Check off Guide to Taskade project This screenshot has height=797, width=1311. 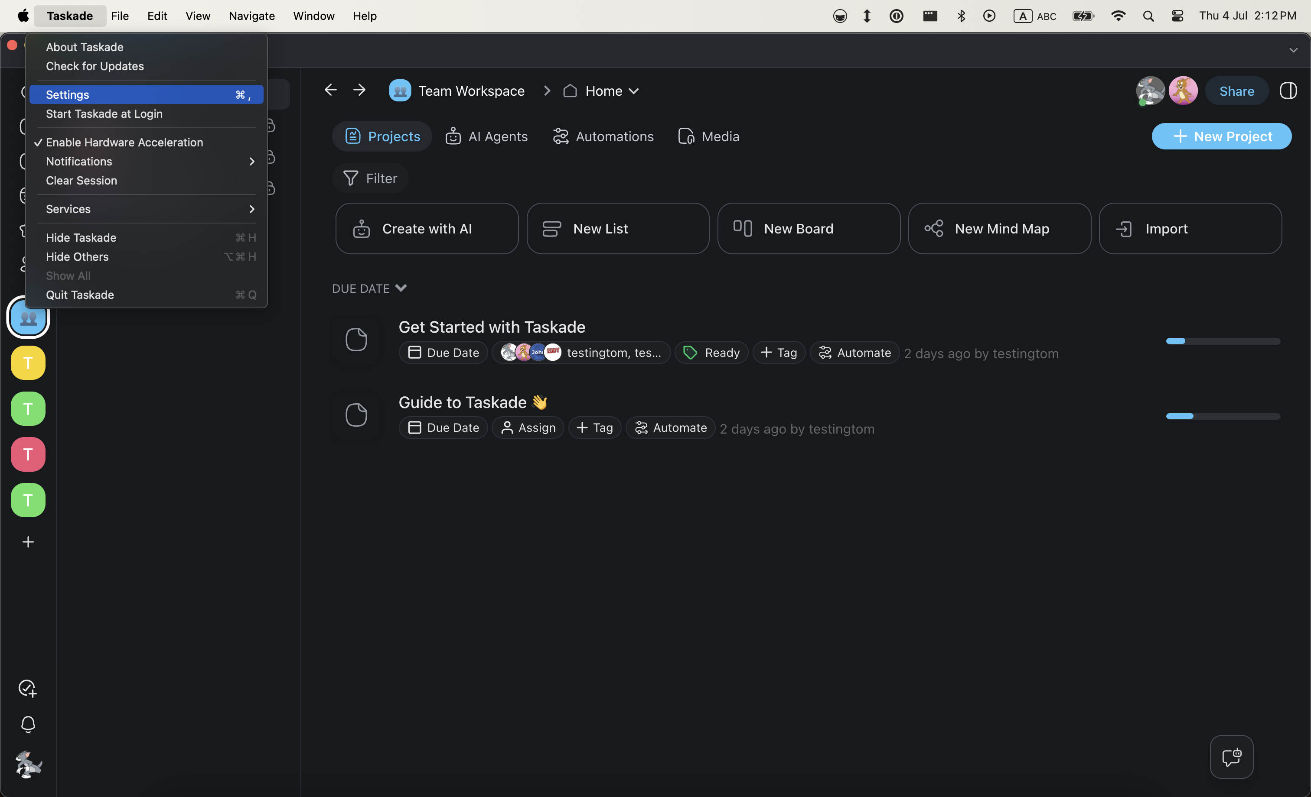pyautogui.click(x=356, y=415)
